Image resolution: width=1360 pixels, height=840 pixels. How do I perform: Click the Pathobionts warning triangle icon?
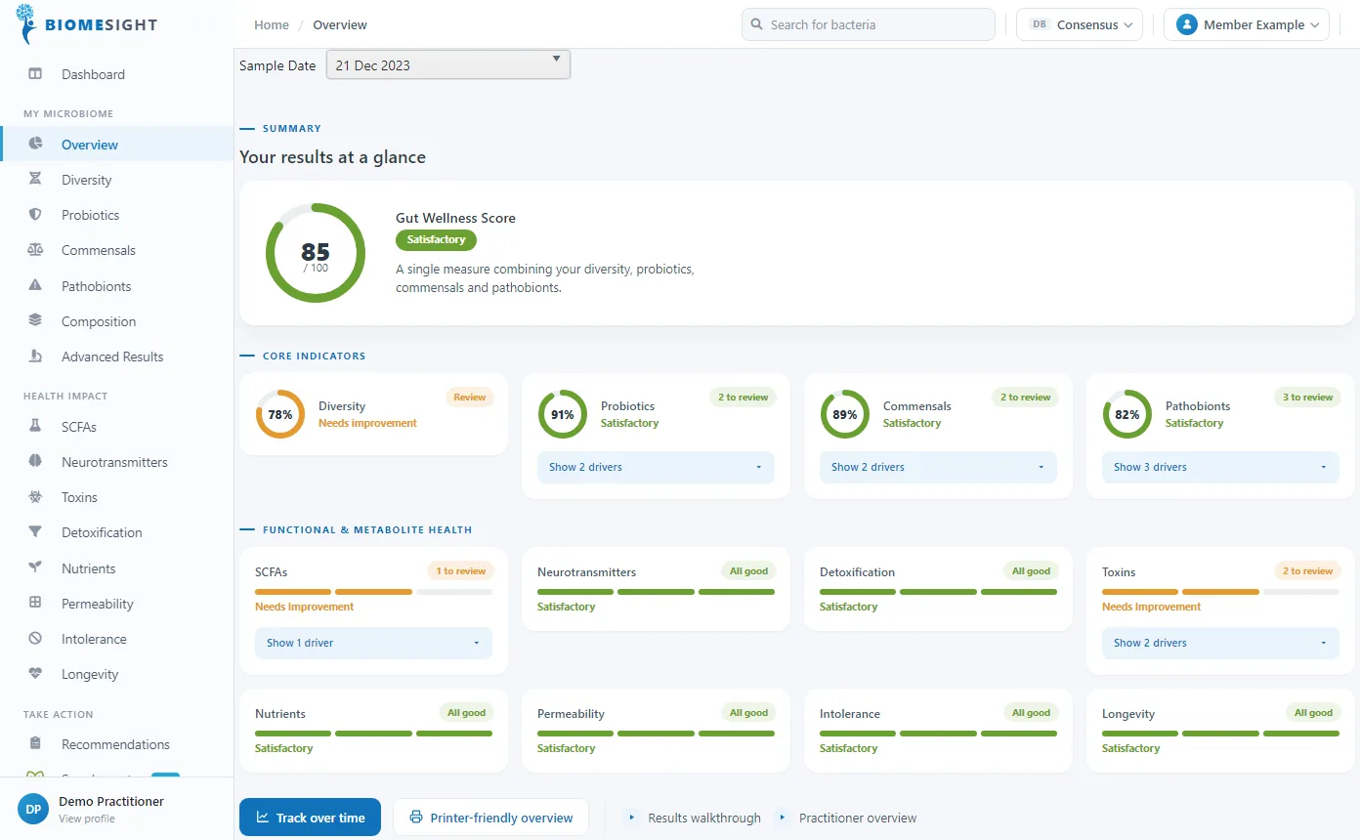pyautogui.click(x=35, y=286)
